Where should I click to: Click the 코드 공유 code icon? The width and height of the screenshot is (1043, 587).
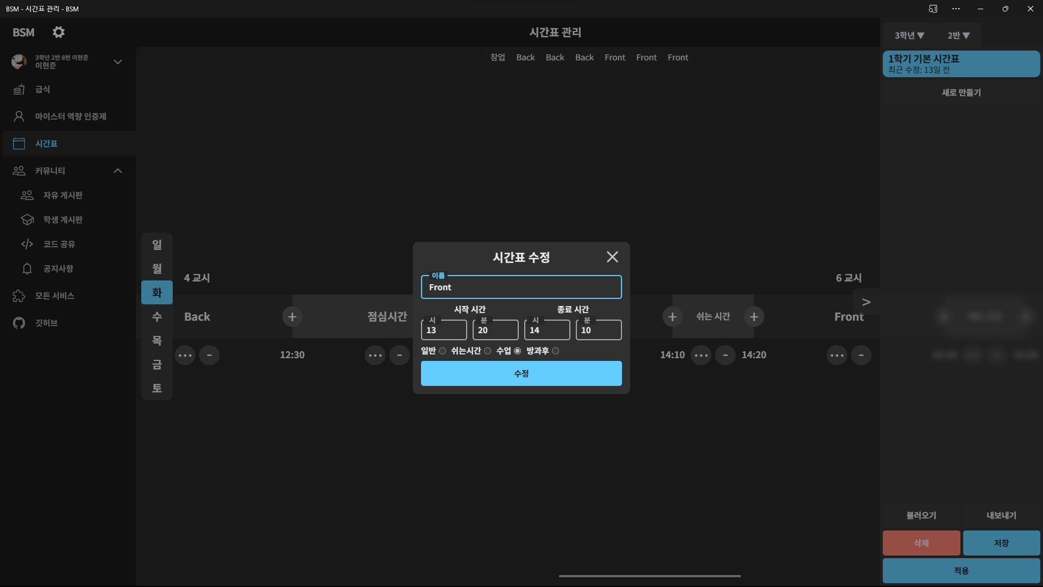pos(27,244)
